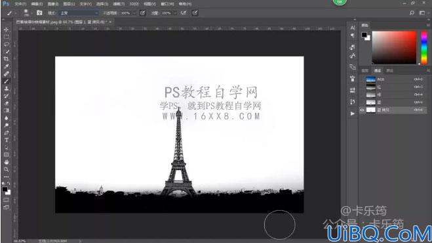Toggle Quick Mask mode in toolbox
Viewport: 432px width, 243px height.
(x=6, y=200)
